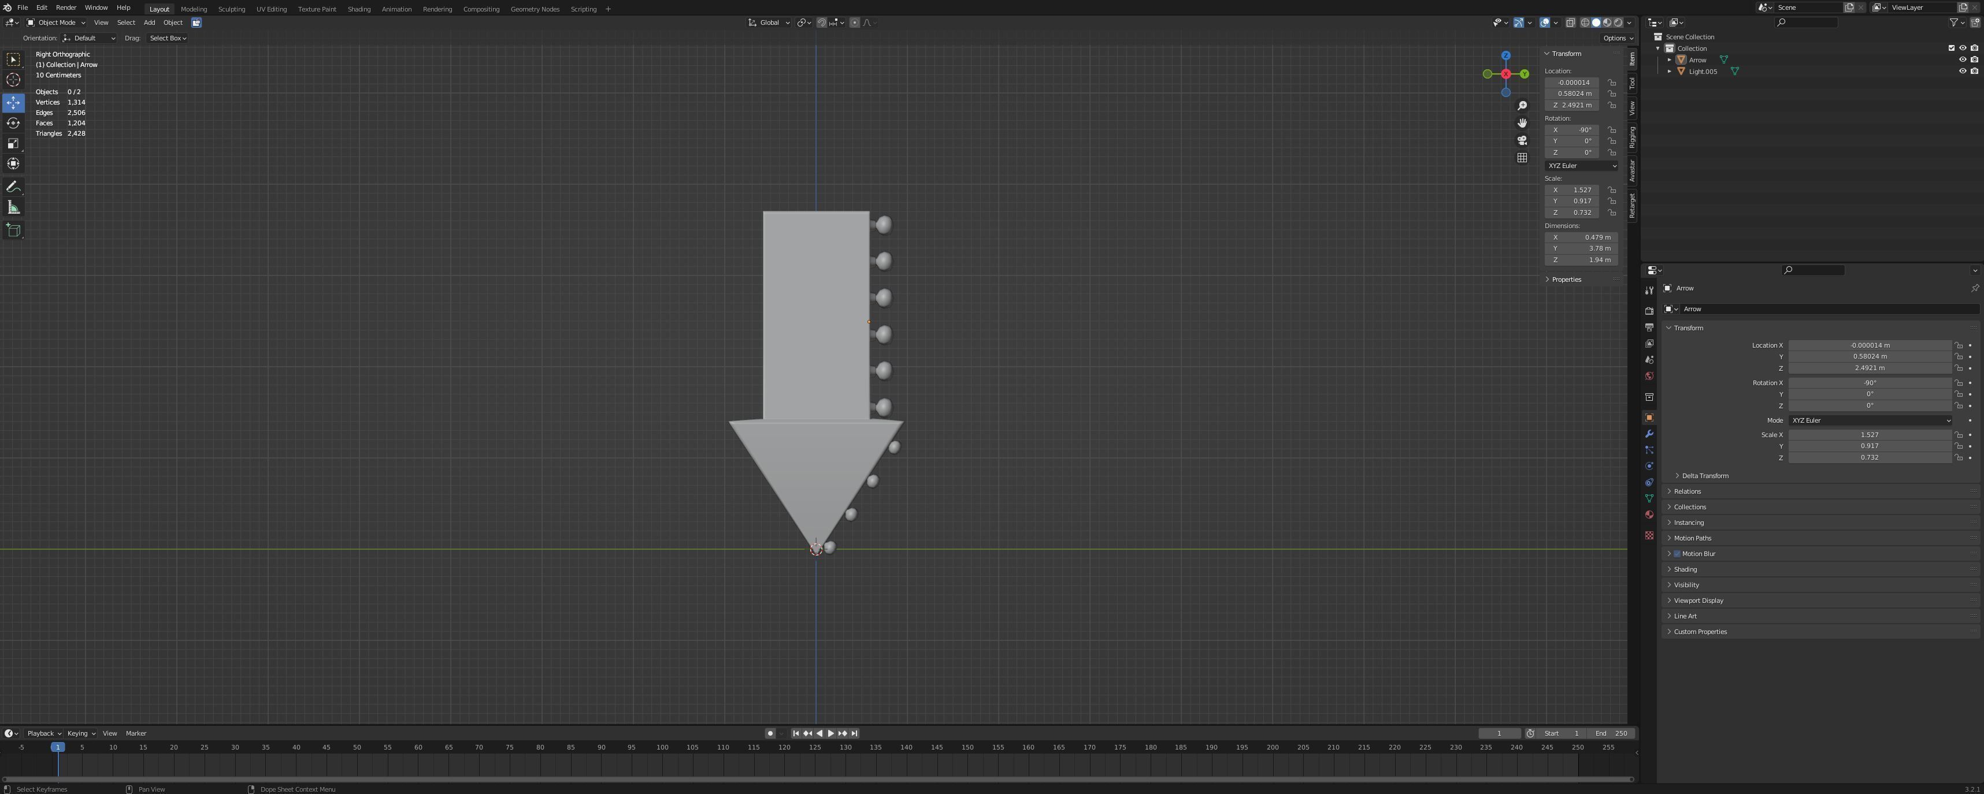1984x794 pixels.
Task: Open XYZ Euler rotation mode dropdown
Action: click(x=1869, y=420)
